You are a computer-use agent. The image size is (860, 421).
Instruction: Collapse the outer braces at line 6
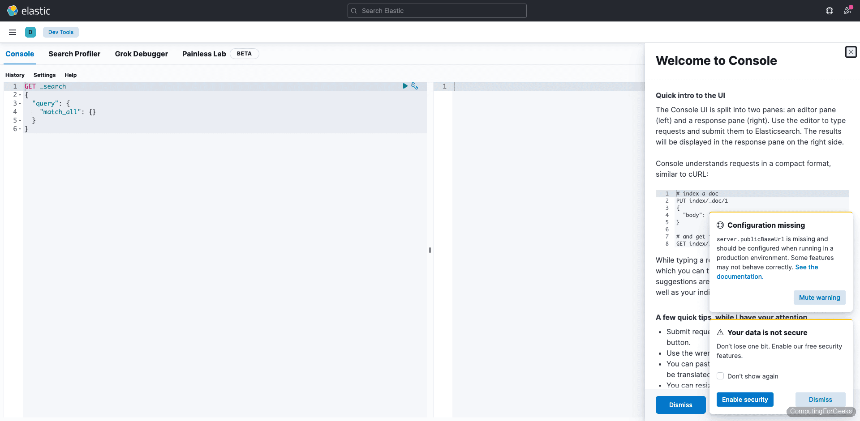point(19,129)
